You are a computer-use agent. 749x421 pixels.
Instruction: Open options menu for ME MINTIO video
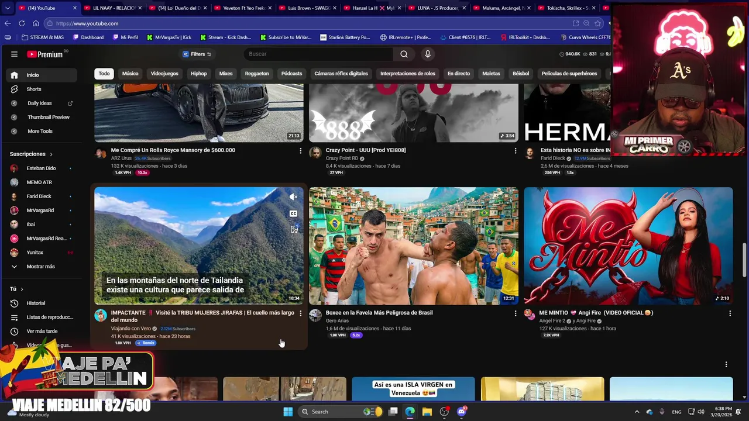click(x=730, y=313)
